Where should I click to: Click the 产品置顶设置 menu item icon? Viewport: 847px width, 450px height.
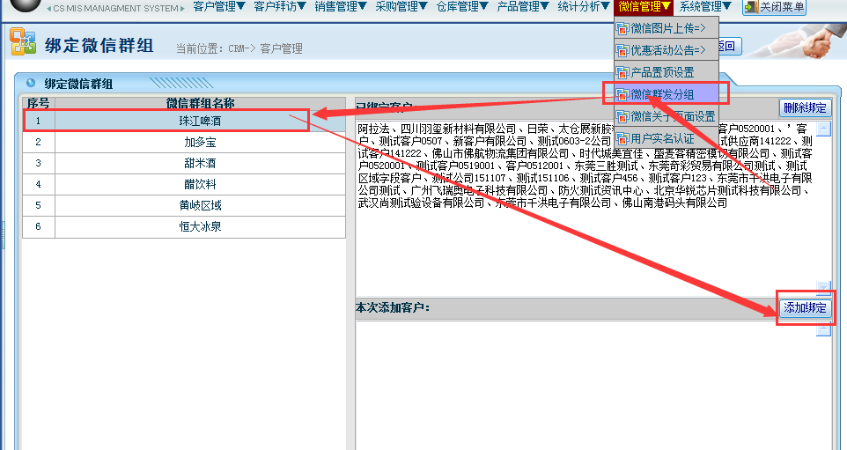(x=622, y=72)
